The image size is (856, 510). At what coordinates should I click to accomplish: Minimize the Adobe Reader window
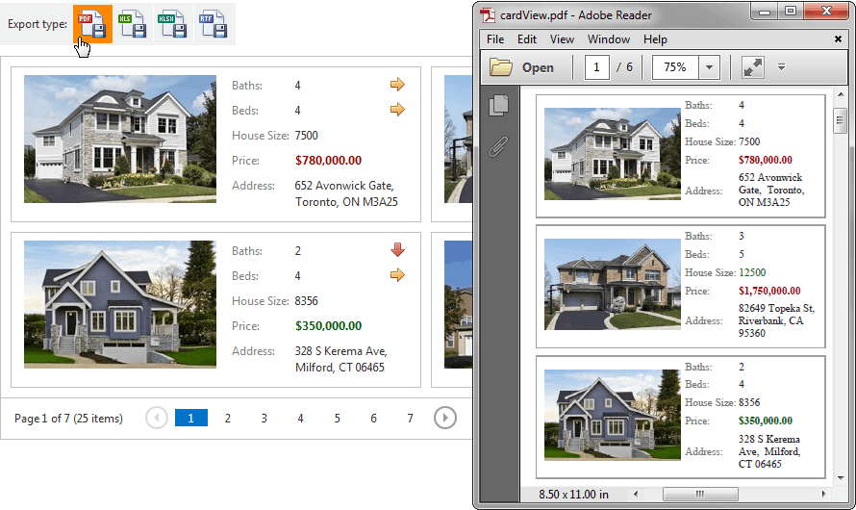[x=765, y=11]
